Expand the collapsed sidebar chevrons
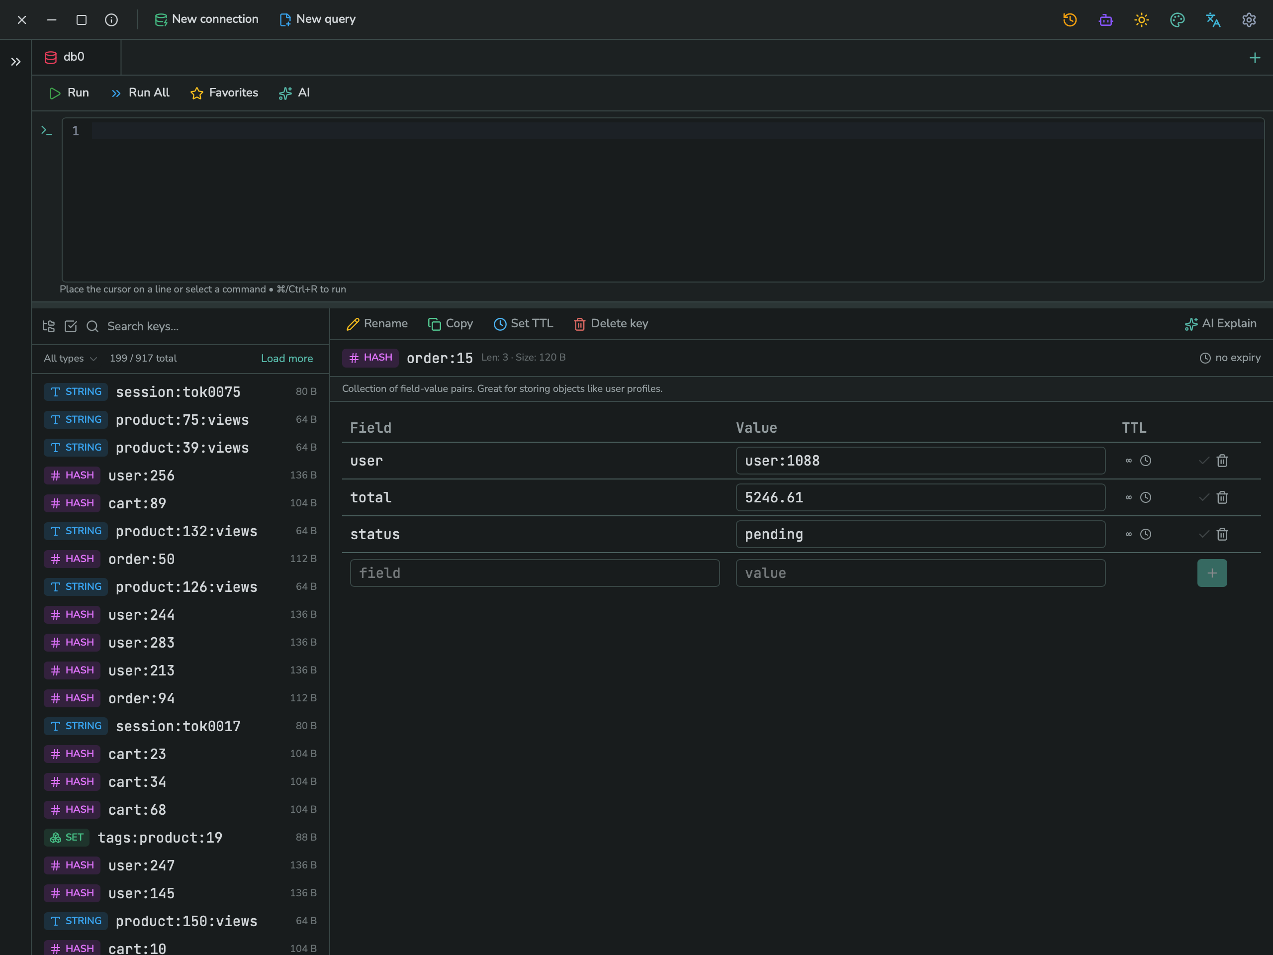Screen dimensions: 1273x955 pyautogui.click(x=15, y=62)
